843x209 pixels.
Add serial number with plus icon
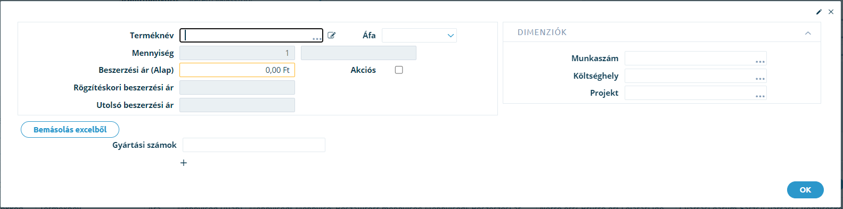click(184, 163)
